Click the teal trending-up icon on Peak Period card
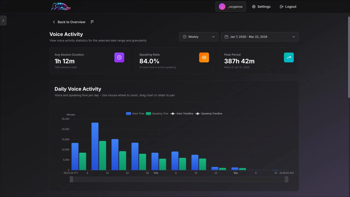 coord(289,57)
